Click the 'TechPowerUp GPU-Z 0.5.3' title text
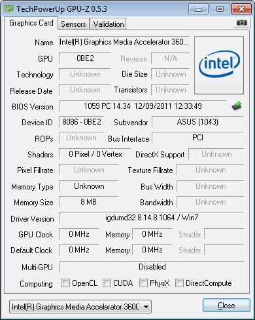 [x=61, y=9]
